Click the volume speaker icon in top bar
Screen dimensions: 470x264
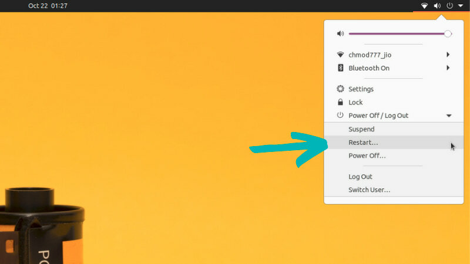pyautogui.click(x=437, y=6)
